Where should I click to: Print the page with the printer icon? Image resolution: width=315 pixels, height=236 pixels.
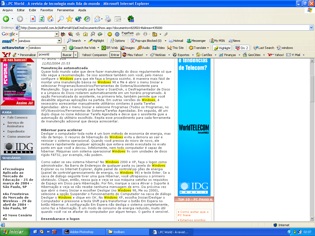tap(108, 19)
